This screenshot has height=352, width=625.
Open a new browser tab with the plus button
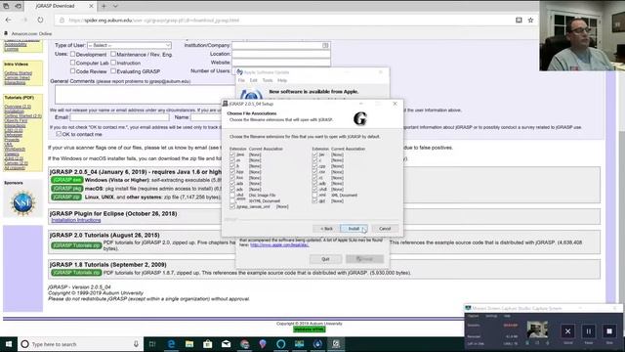pyautogui.click(x=104, y=6)
